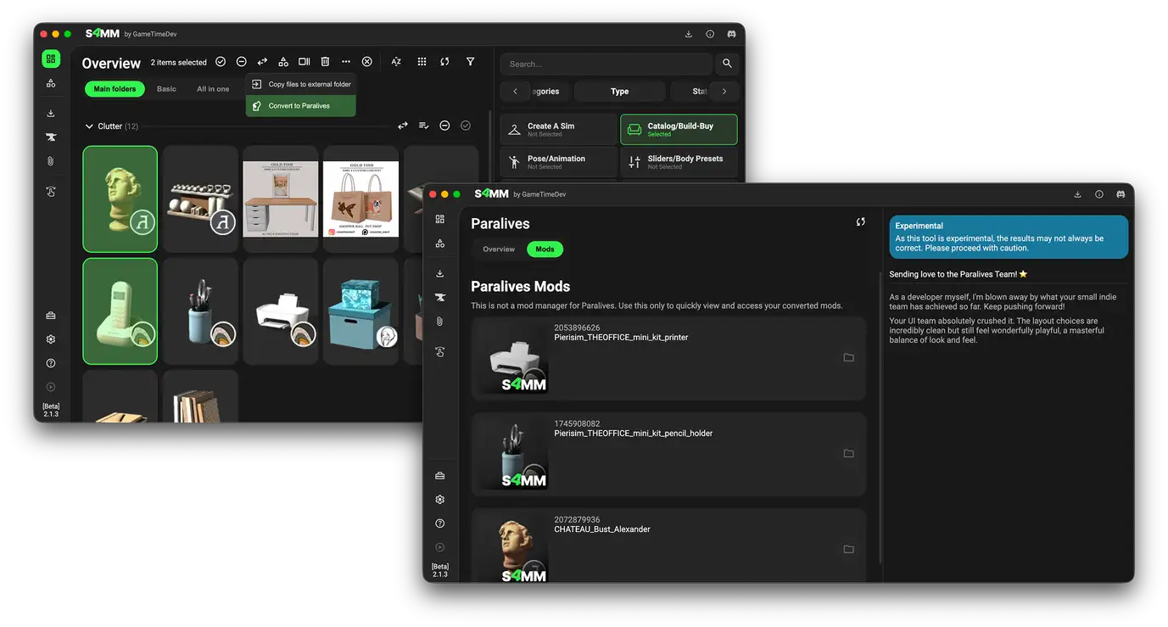
Task: Open the Overview grid icon in the Overview window sidebar
Action: pyautogui.click(x=51, y=59)
